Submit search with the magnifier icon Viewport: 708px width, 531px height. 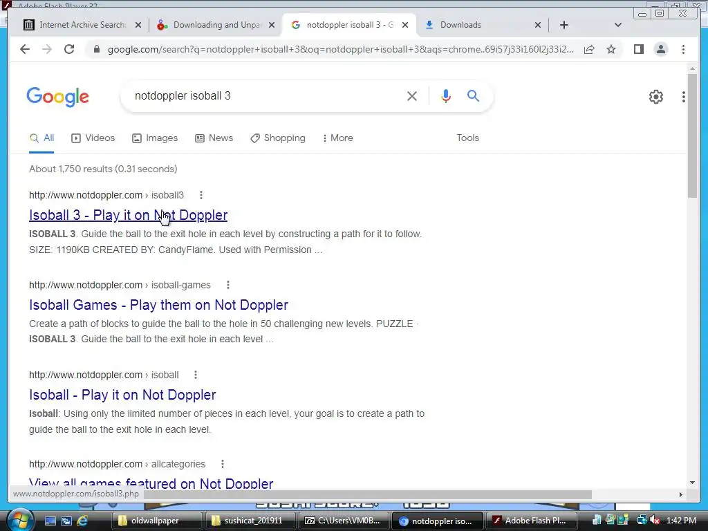coord(473,95)
